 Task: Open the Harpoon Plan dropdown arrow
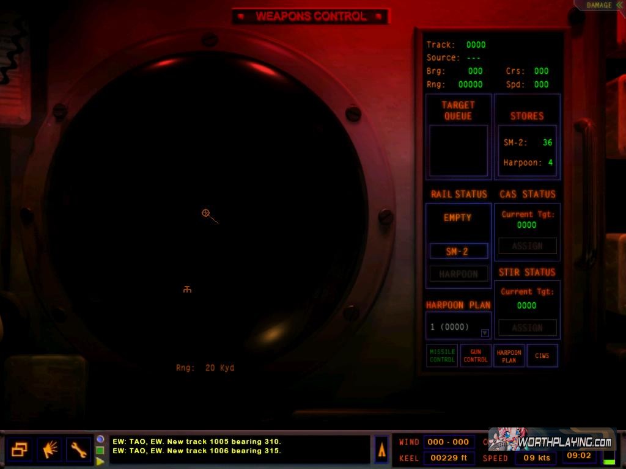click(485, 333)
